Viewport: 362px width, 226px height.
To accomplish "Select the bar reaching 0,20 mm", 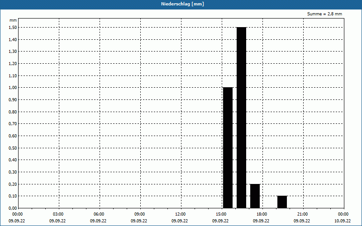I will [x=255, y=196].
